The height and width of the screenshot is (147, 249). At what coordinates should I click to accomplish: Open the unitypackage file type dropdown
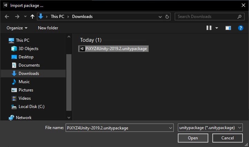point(210,128)
